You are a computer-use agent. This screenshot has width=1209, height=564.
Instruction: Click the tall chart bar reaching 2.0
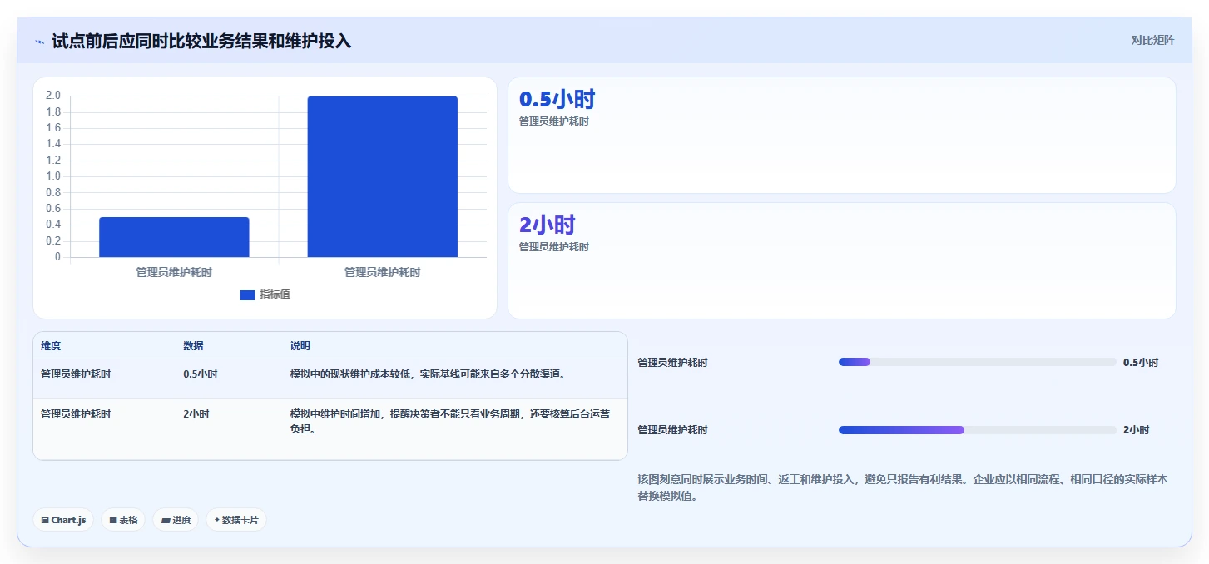(383, 176)
